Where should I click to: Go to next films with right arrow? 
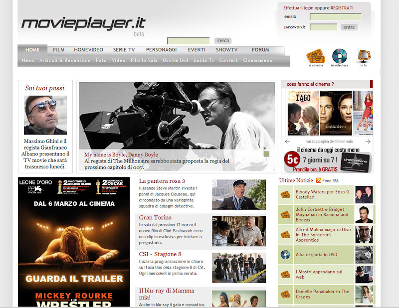pos(368,142)
